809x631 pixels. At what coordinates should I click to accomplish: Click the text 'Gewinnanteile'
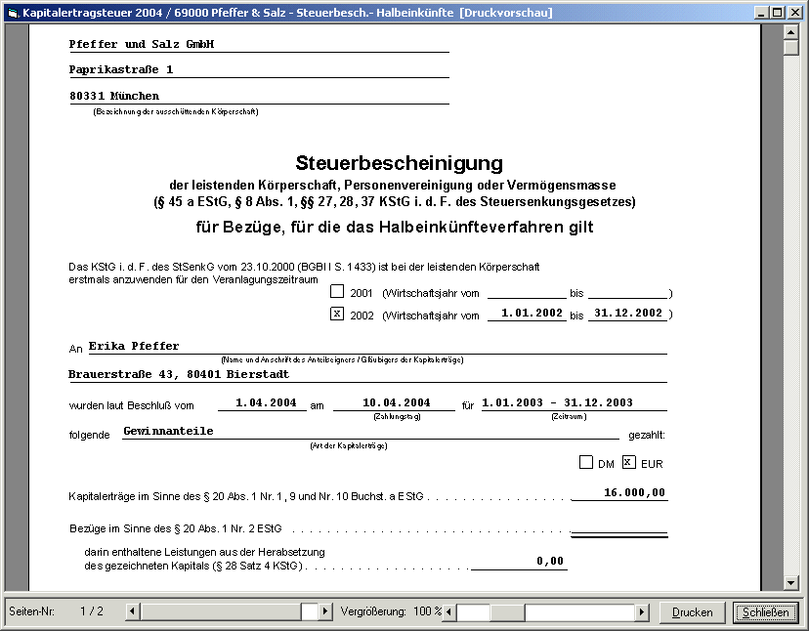point(168,432)
